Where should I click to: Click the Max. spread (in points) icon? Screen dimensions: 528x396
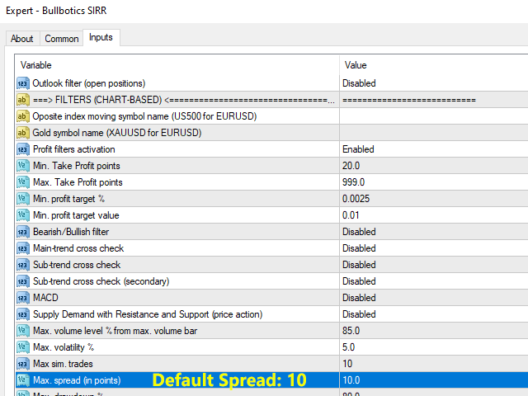click(x=23, y=380)
